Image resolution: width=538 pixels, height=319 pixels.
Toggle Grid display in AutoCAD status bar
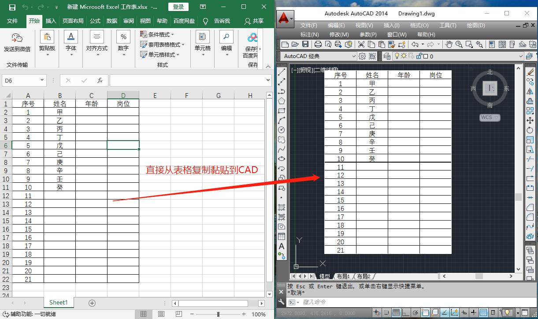[396, 313]
